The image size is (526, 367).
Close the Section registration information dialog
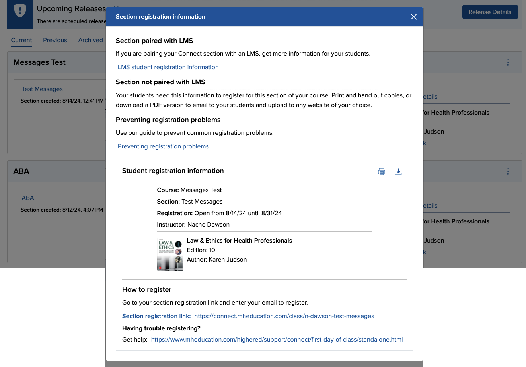pos(413,17)
